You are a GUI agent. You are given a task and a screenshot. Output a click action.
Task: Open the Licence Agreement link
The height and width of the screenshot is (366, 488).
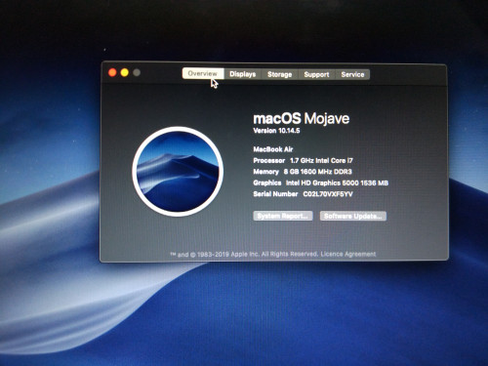pos(348,254)
